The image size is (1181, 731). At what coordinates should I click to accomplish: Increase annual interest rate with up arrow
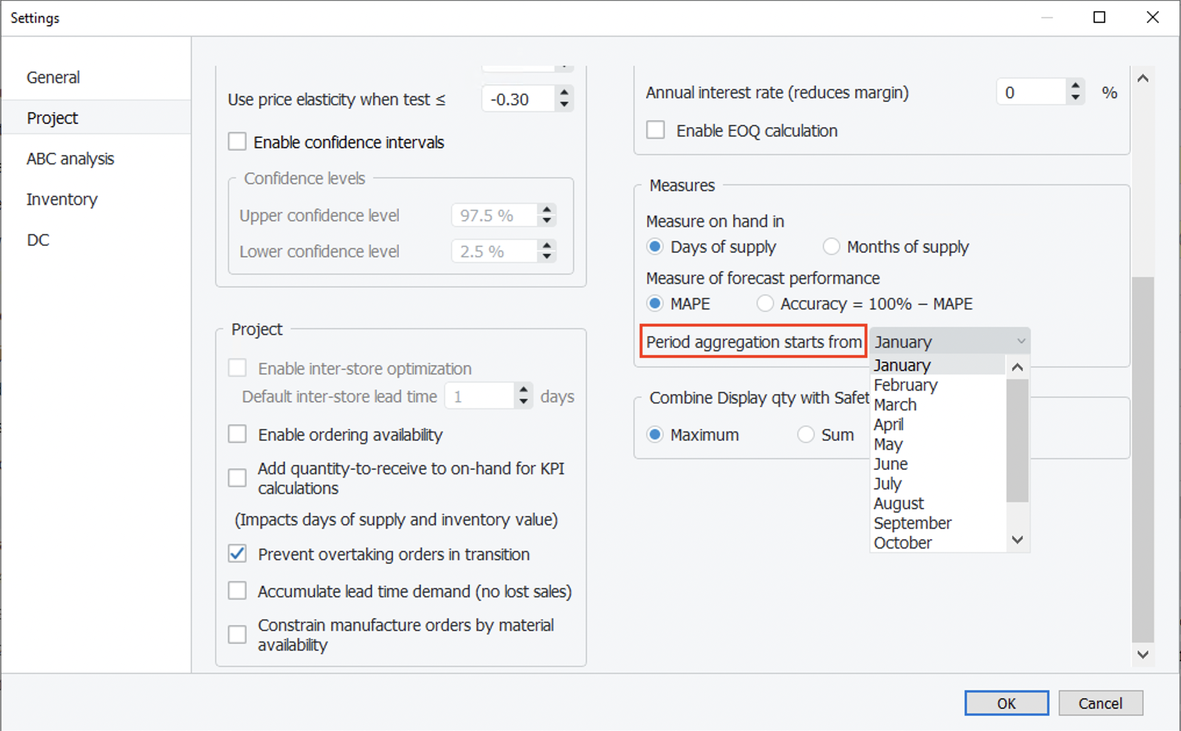click(1075, 86)
